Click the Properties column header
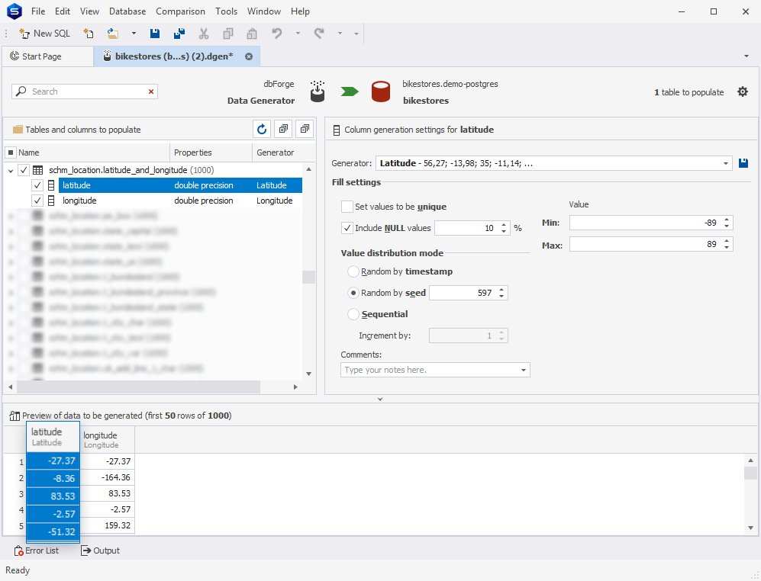 [211, 152]
